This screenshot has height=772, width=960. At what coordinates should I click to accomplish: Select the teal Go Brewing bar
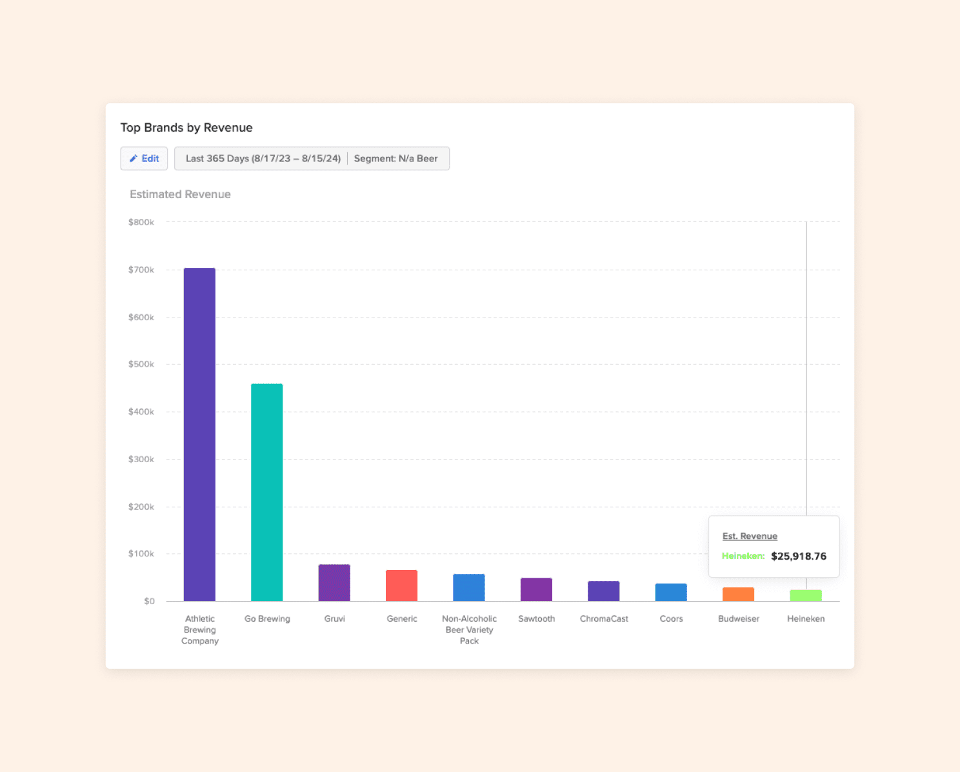pyautogui.click(x=267, y=493)
